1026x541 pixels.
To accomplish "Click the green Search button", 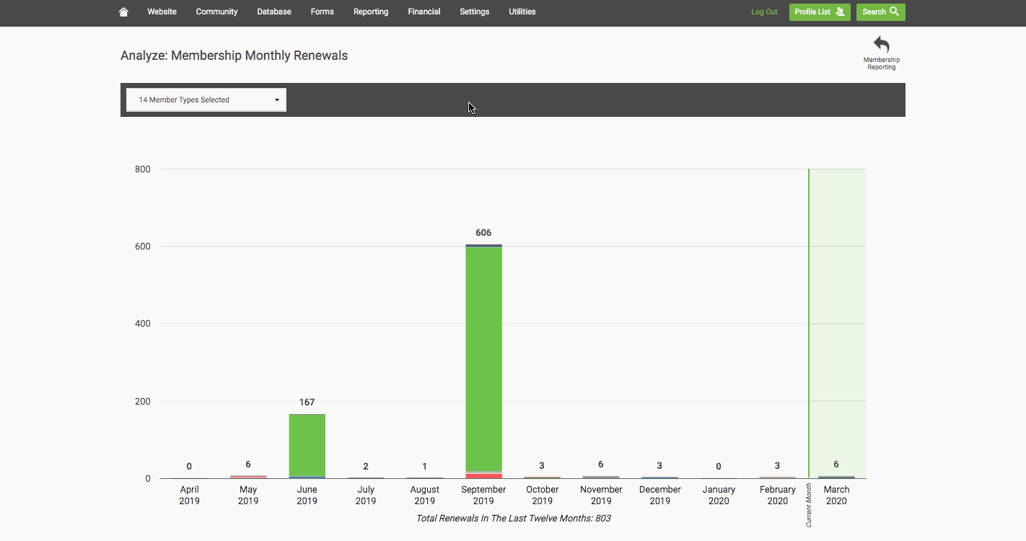I will tap(880, 12).
